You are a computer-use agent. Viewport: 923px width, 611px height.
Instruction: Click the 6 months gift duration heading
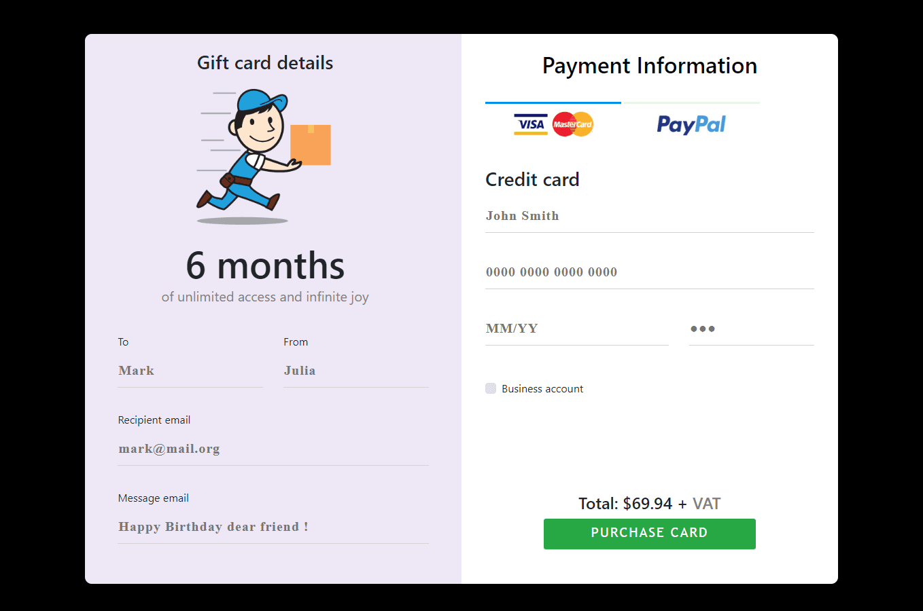(x=265, y=265)
